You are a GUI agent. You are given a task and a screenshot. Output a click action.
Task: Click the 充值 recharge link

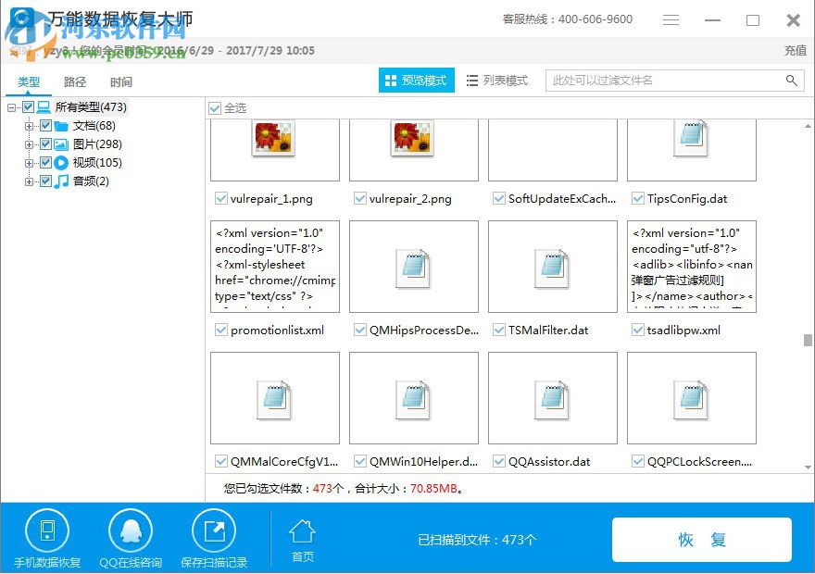796,51
